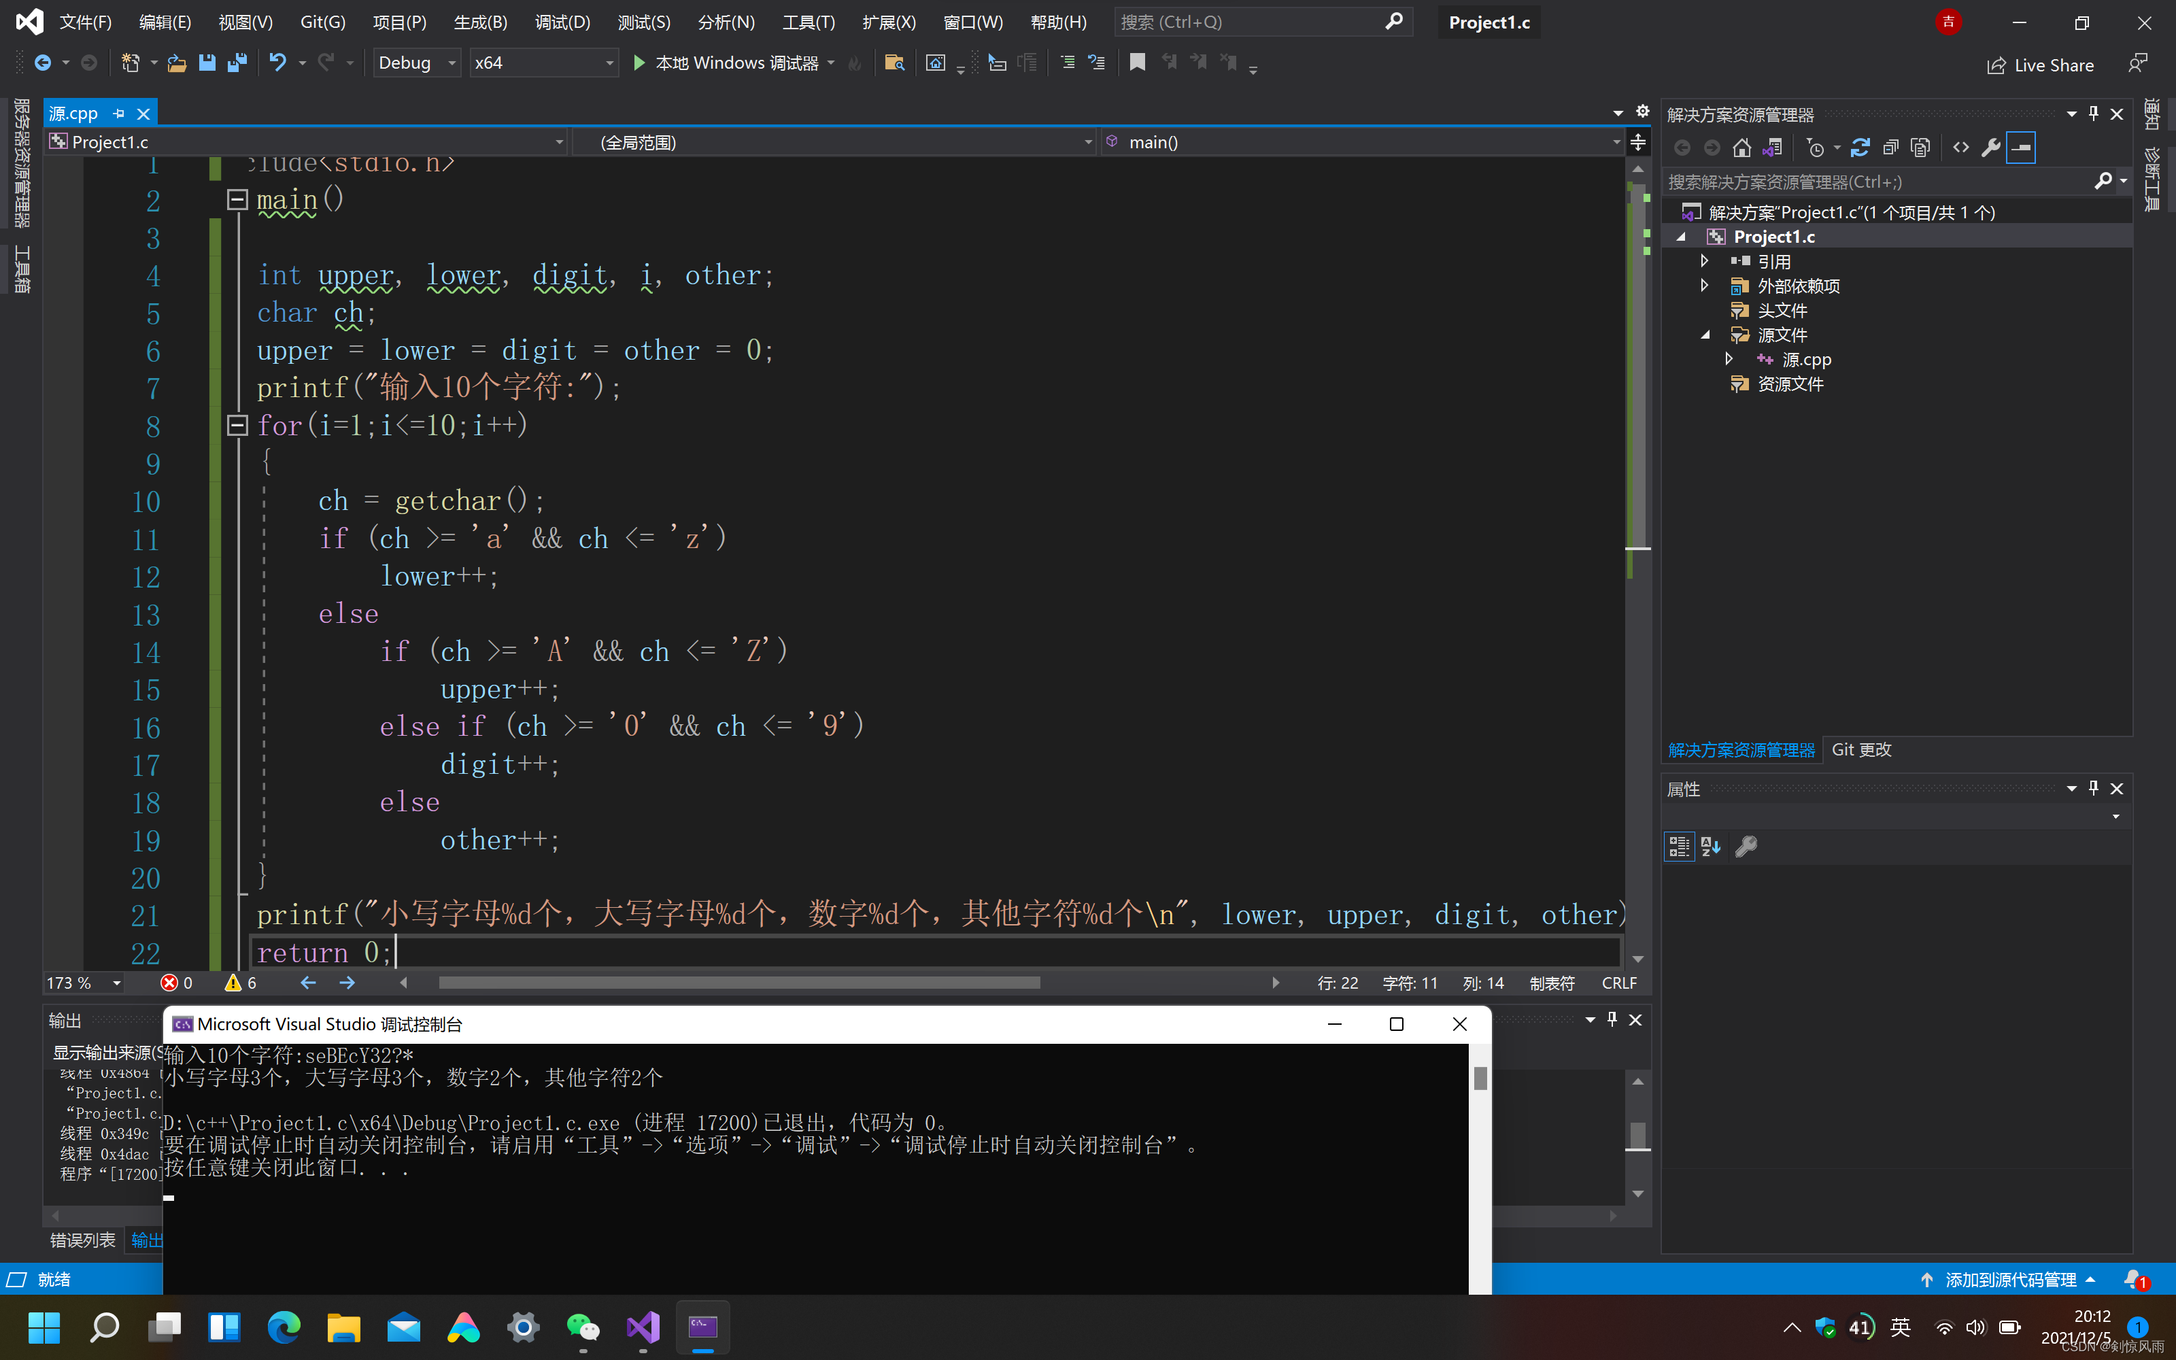Click the Live Share button

pos(2040,65)
